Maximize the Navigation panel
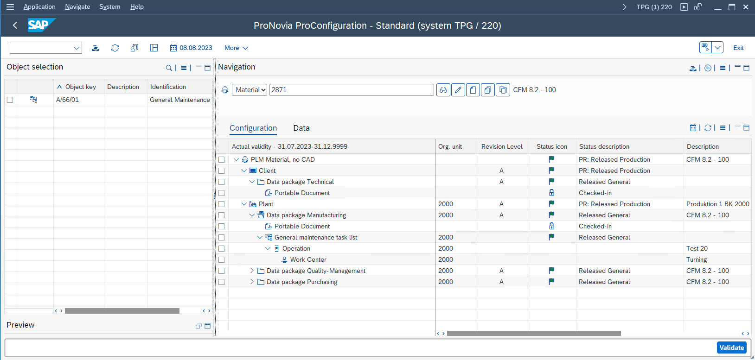 coord(746,68)
